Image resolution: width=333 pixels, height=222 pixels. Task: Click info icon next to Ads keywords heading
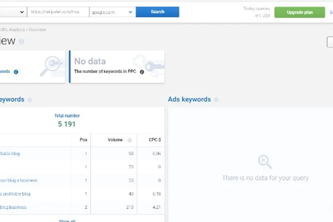[216, 100]
